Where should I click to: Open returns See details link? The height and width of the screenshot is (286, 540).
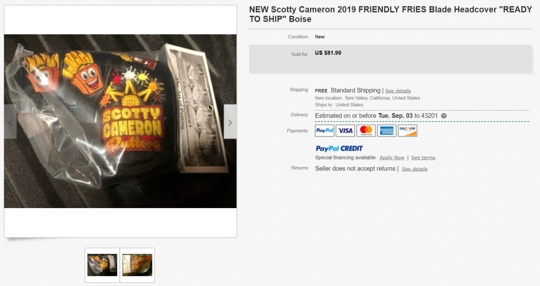(x=414, y=169)
